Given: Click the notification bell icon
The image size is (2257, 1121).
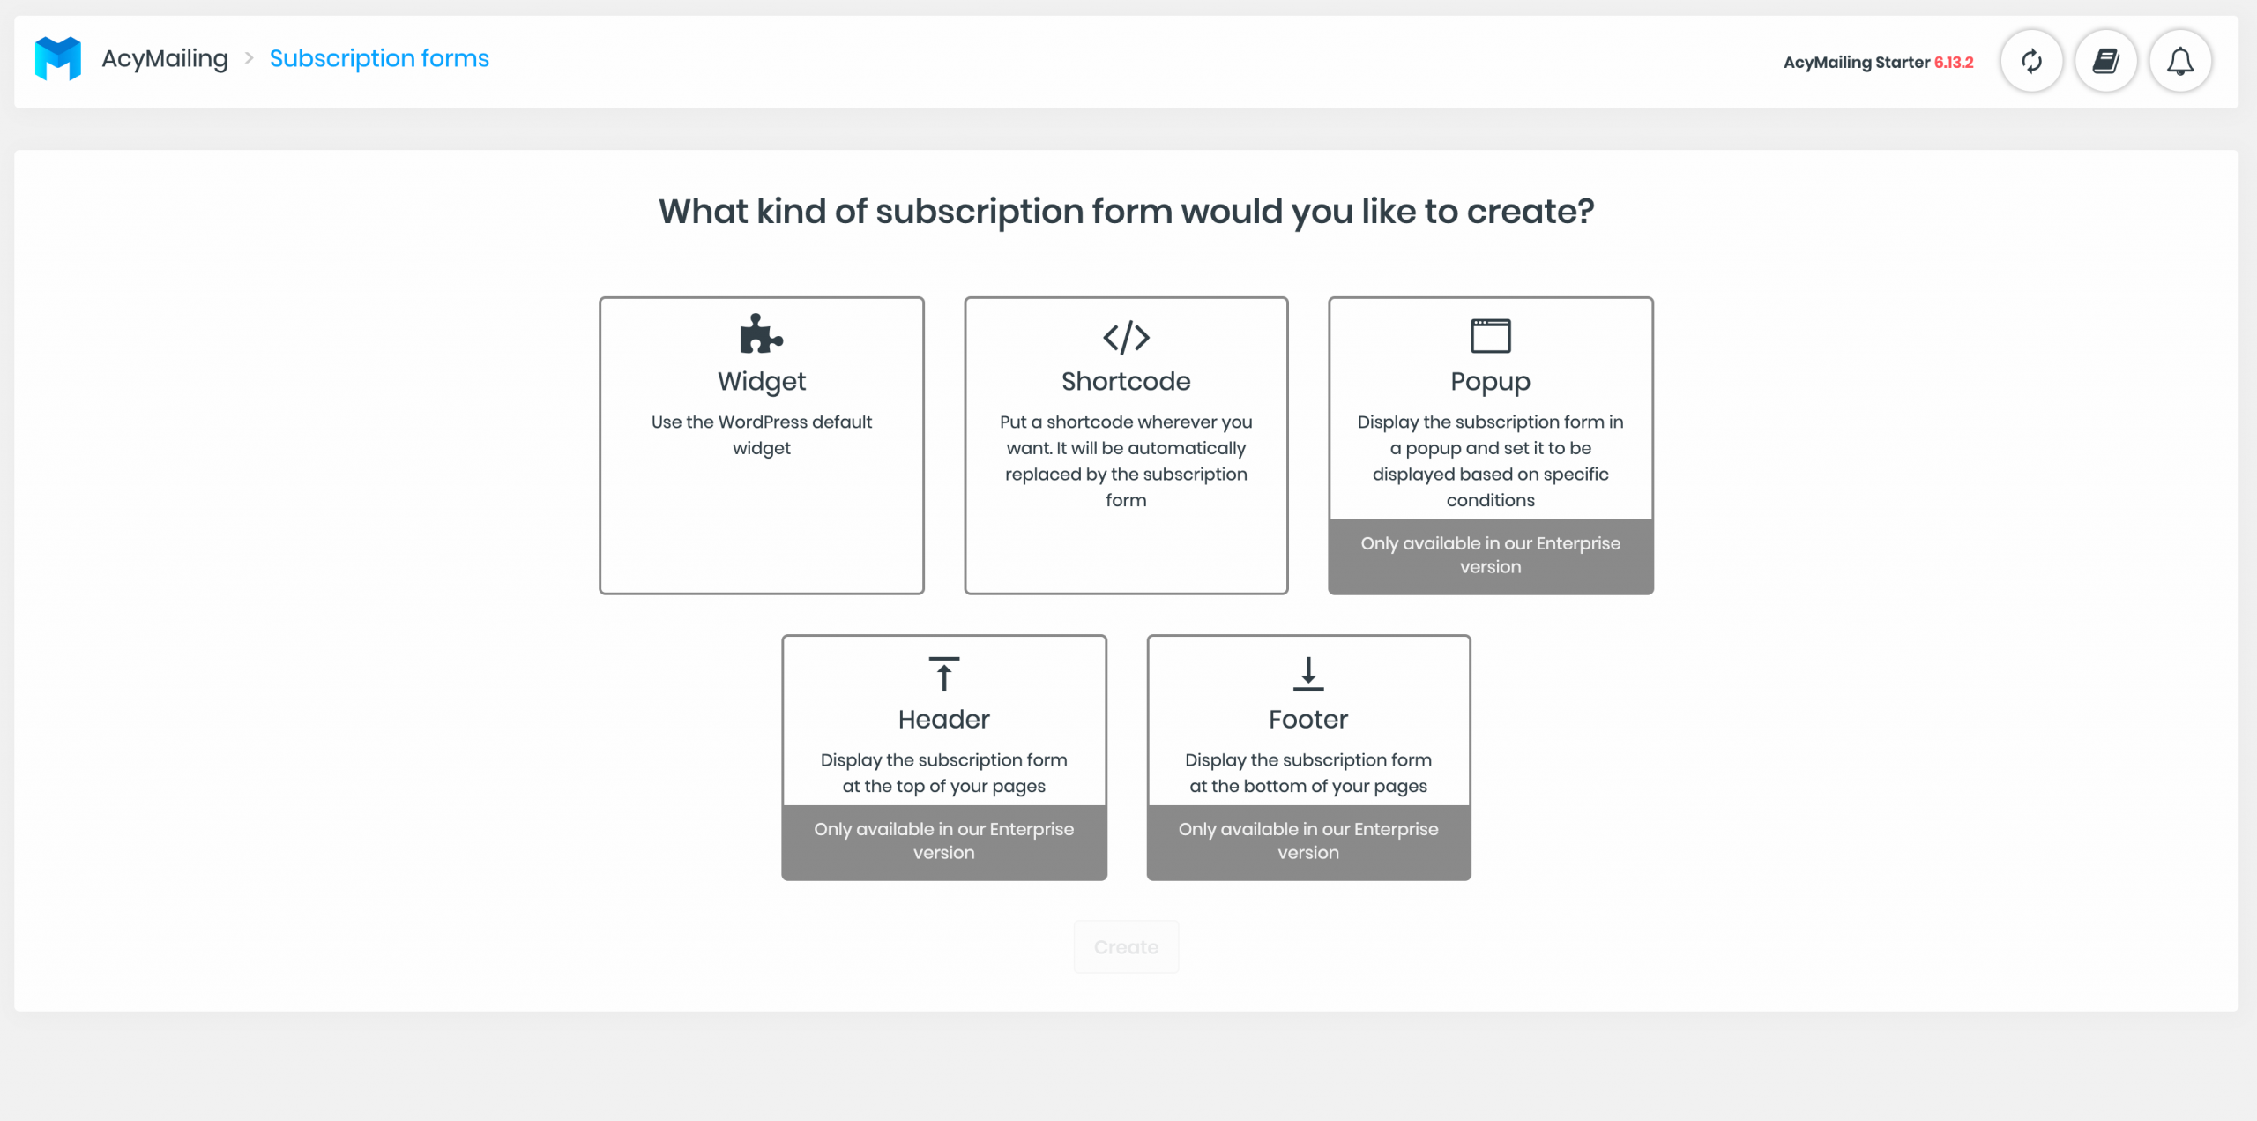Looking at the screenshot, I should pyautogui.click(x=2182, y=59).
